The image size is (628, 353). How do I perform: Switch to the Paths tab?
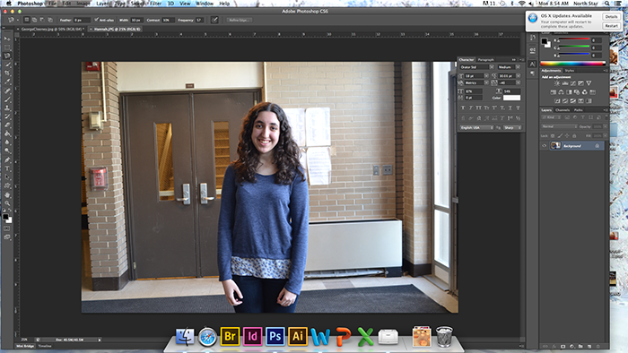tap(579, 110)
